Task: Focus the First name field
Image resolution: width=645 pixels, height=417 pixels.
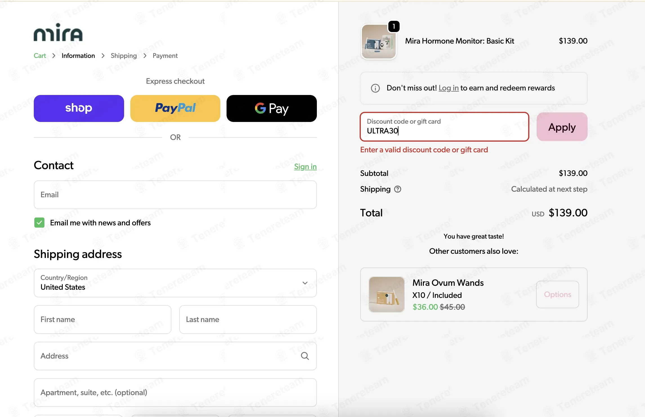Action: pos(102,319)
